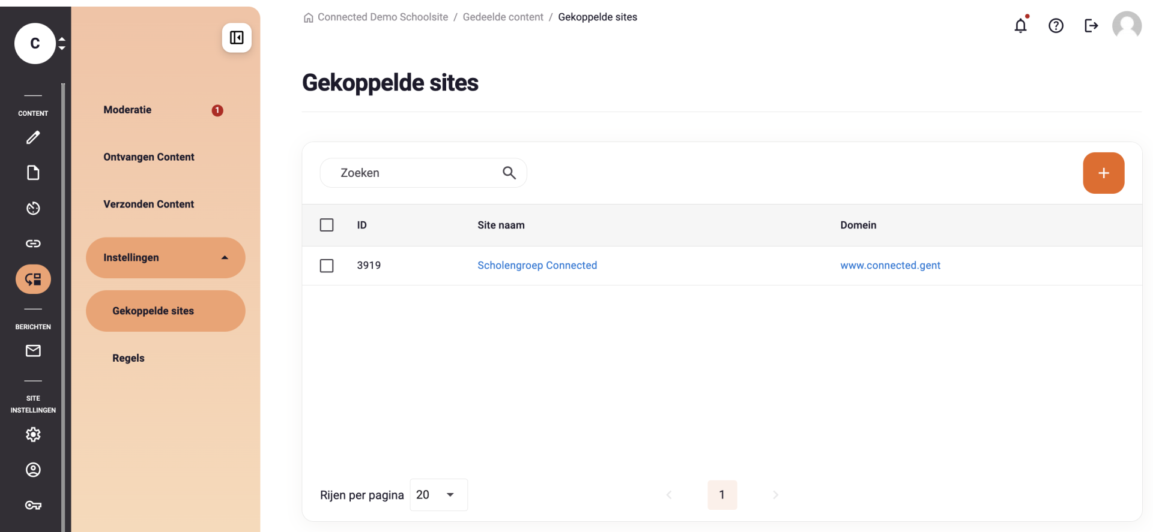Image resolution: width=1153 pixels, height=532 pixels.
Task: Open the rows per page dropdown
Action: [x=438, y=495]
